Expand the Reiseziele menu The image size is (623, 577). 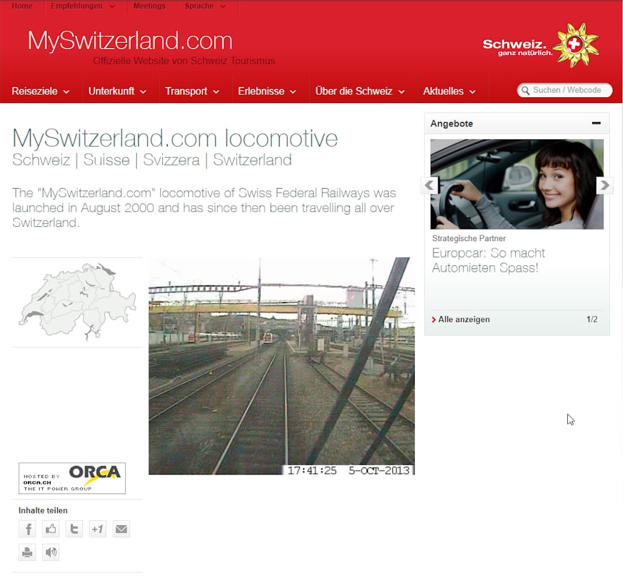41,91
